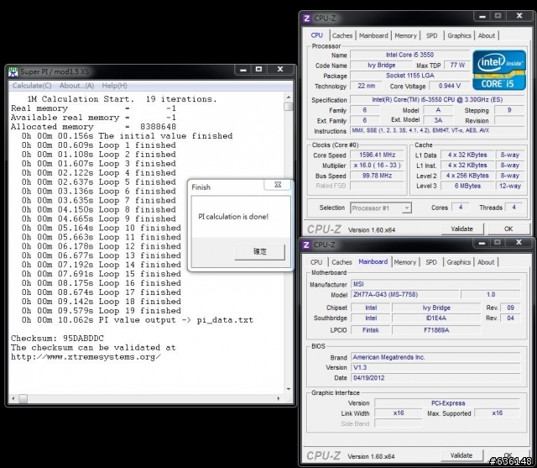537x468 pixels.
Task: Minimize the lower CPU-Z Mainboard window
Action: click(482, 243)
